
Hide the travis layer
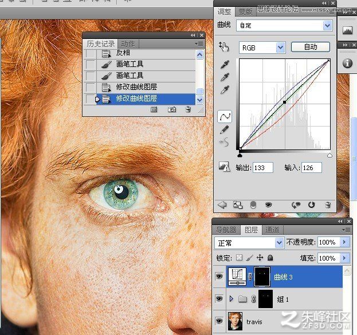pos(219,321)
